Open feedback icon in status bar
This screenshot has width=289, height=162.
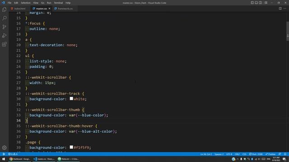point(280,154)
